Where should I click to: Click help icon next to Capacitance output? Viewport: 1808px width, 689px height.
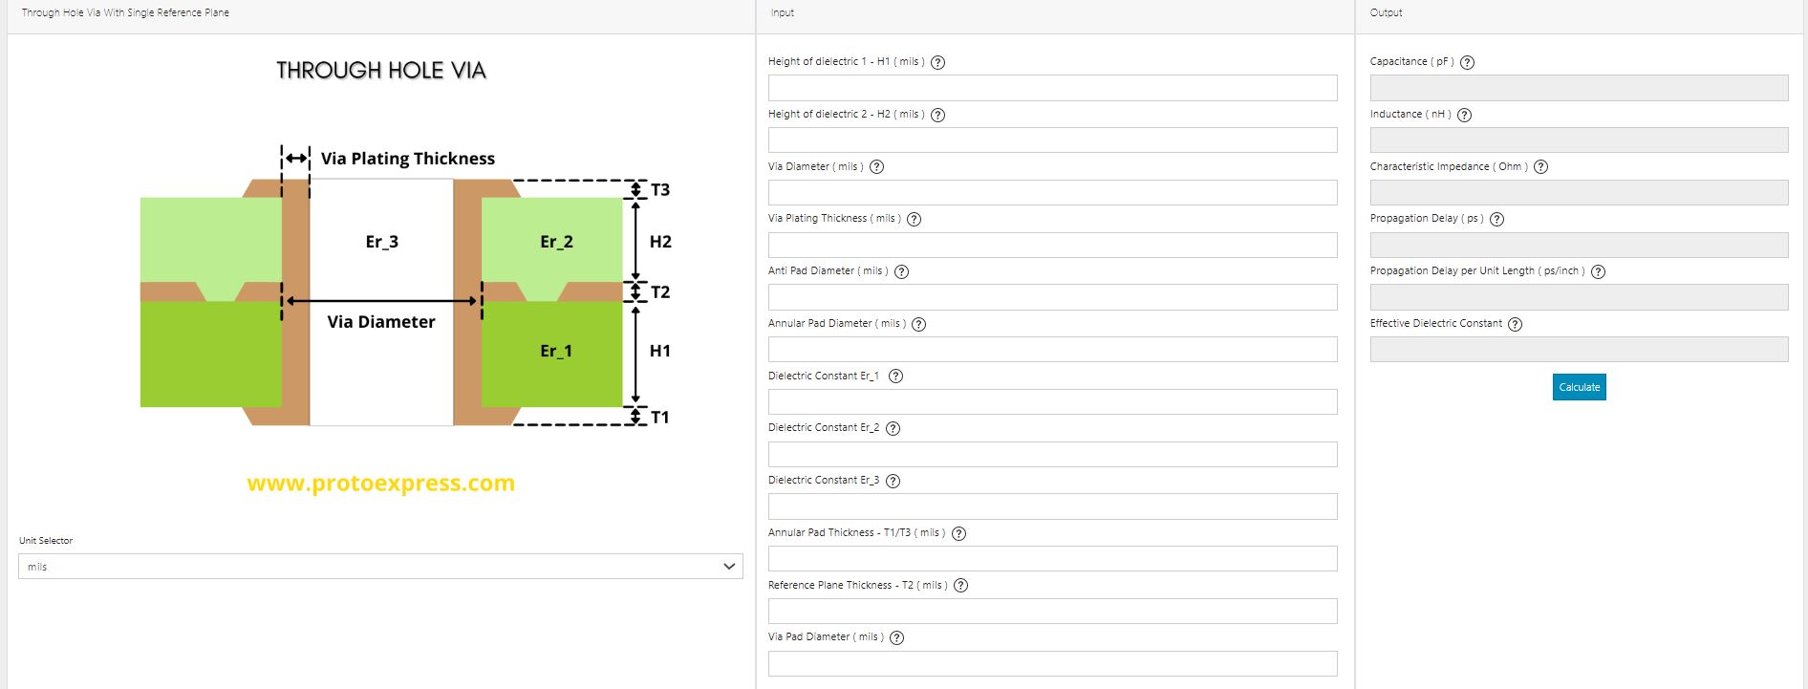click(1468, 62)
